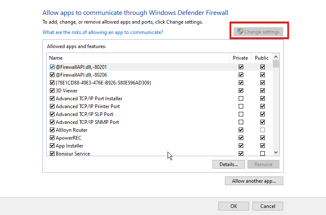Click the Remove button
The width and height of the screenshot is (326, 215).
(263, 164)
